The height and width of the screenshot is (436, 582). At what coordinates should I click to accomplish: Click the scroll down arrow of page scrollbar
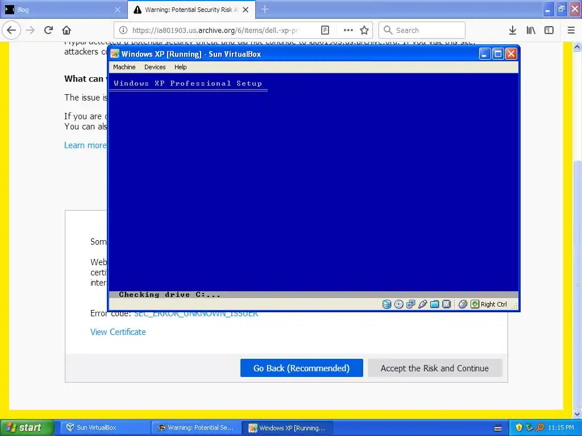pyautogui.click(x=577, y=414)
